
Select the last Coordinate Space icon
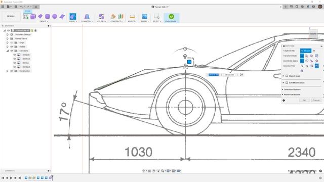pyautogui.click(x=316, y=61)
